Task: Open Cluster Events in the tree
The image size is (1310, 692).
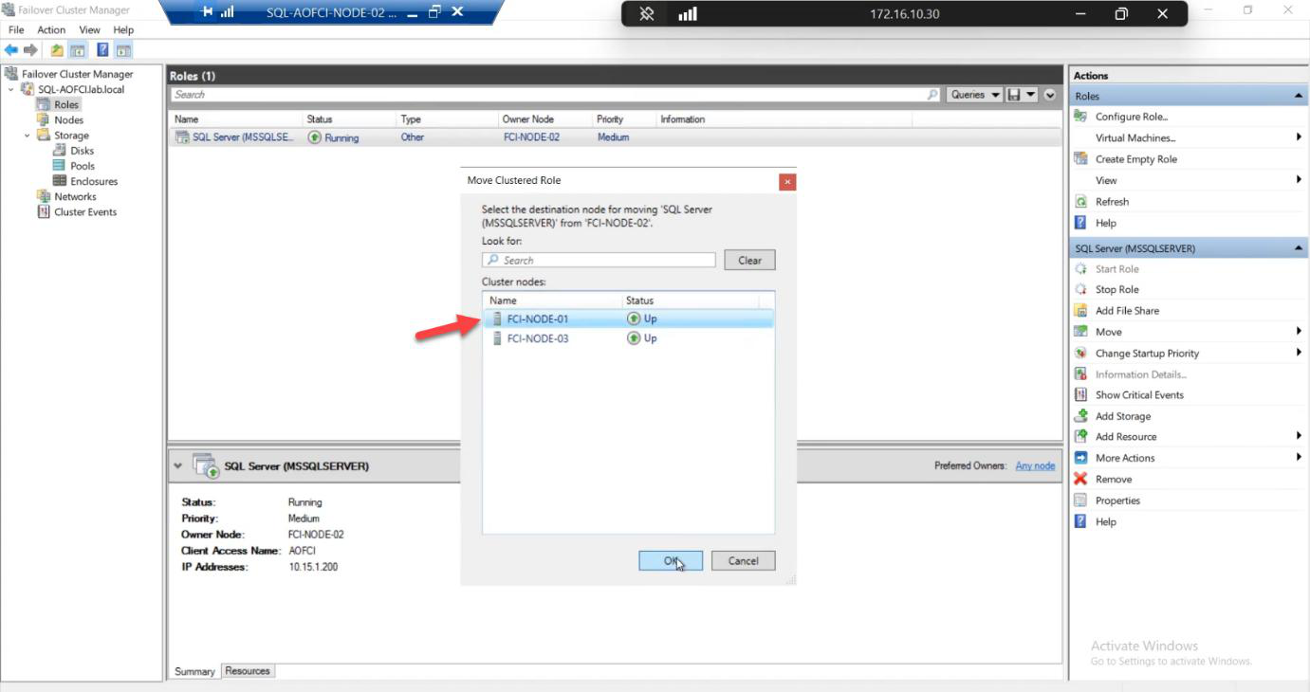Action: (x=84, y=212)
